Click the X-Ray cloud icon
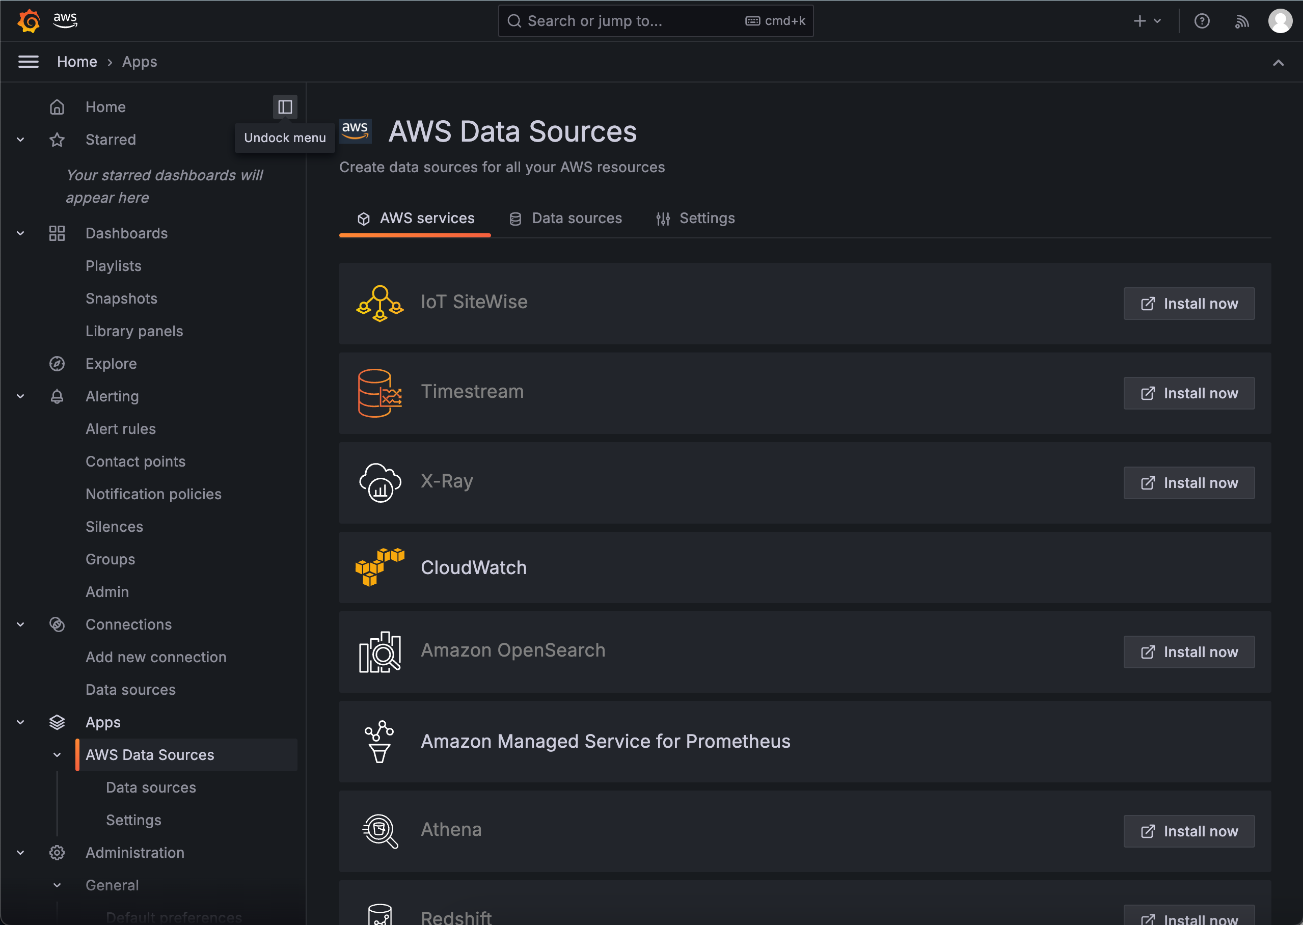This screenshot has width=1303, height=925. point(380,482)
